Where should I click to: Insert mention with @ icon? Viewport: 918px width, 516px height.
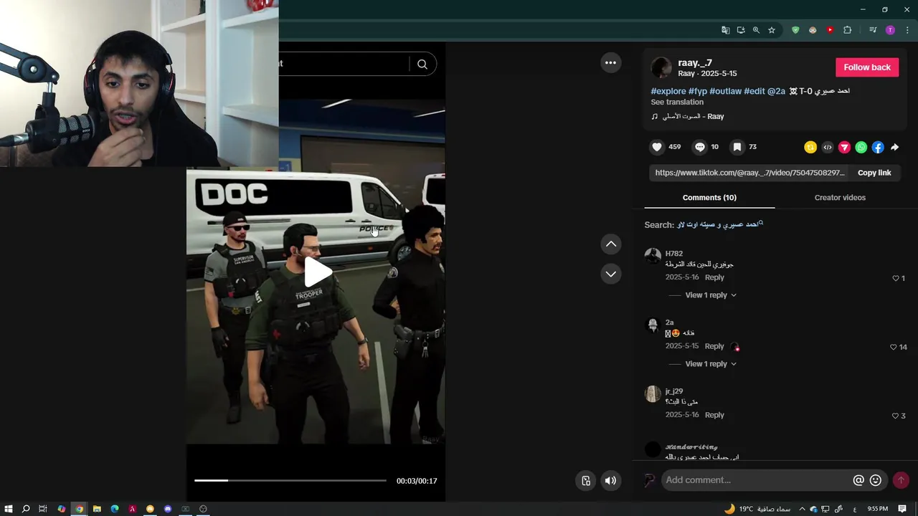point(858,480)
